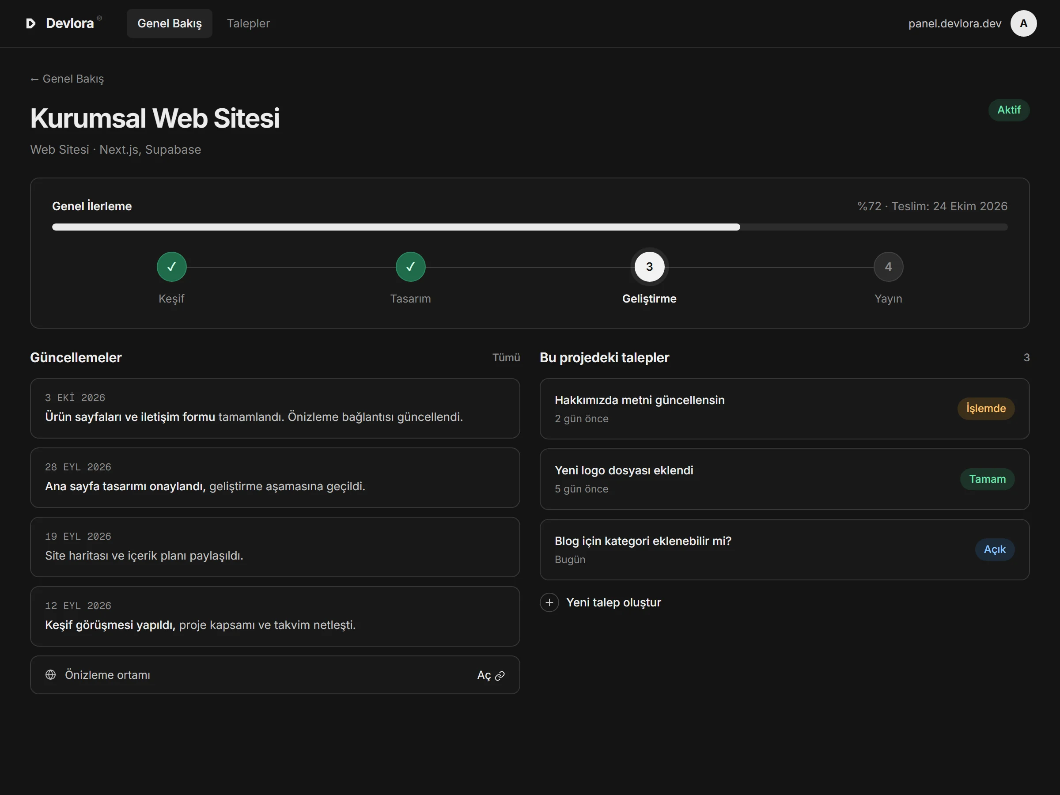
Task: Click the Geliştirme step label
Action: point(649,299)
